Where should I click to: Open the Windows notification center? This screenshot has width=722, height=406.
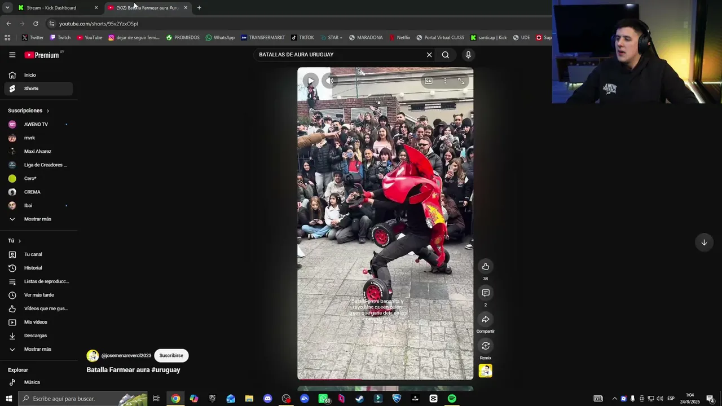click(x=710, y=399)
